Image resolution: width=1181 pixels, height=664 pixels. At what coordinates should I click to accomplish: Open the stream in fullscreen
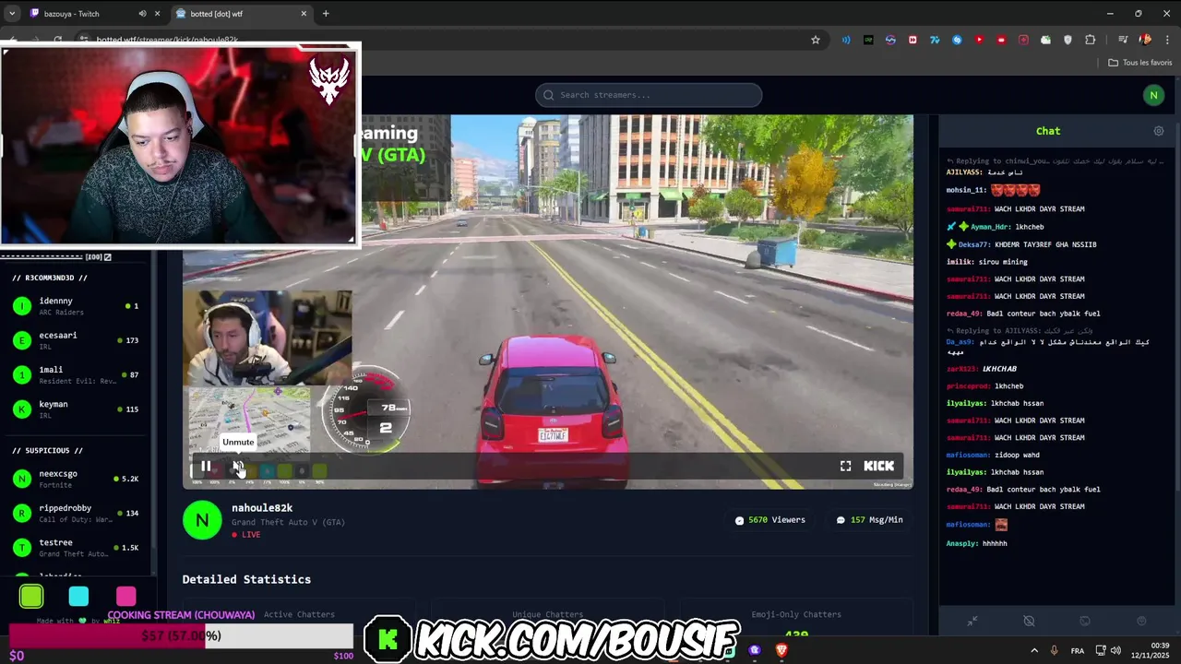pos(845,466)
